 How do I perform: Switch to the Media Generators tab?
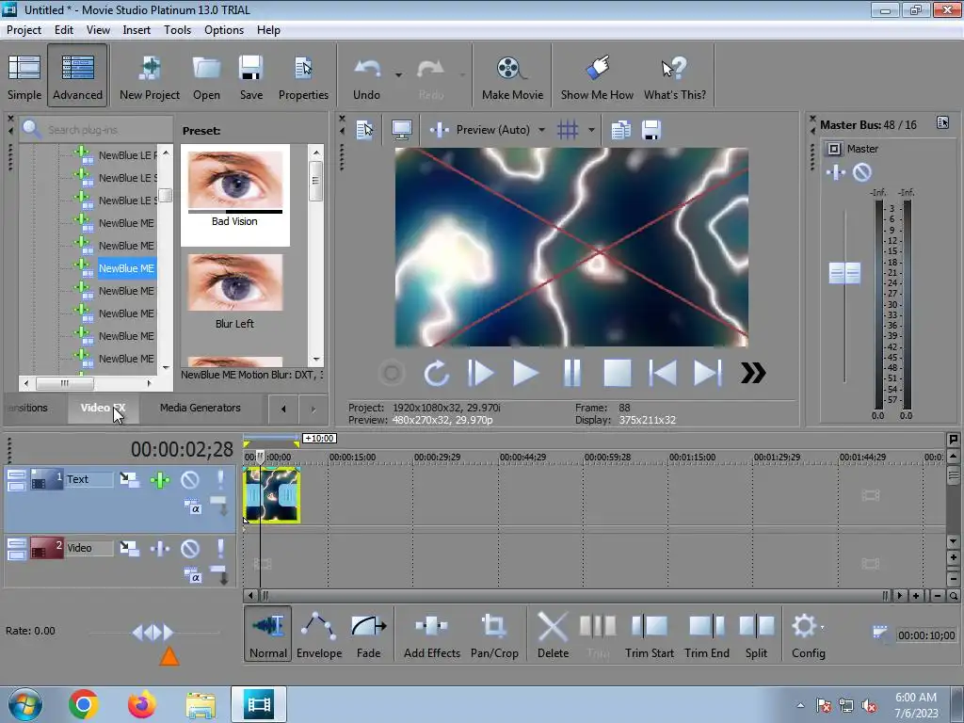[200, 408]
